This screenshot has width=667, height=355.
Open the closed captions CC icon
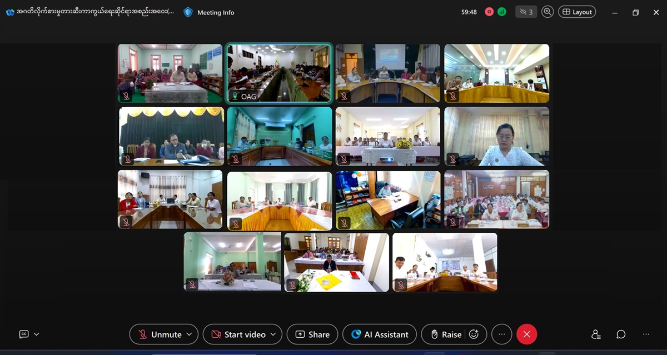coord(24,334)
